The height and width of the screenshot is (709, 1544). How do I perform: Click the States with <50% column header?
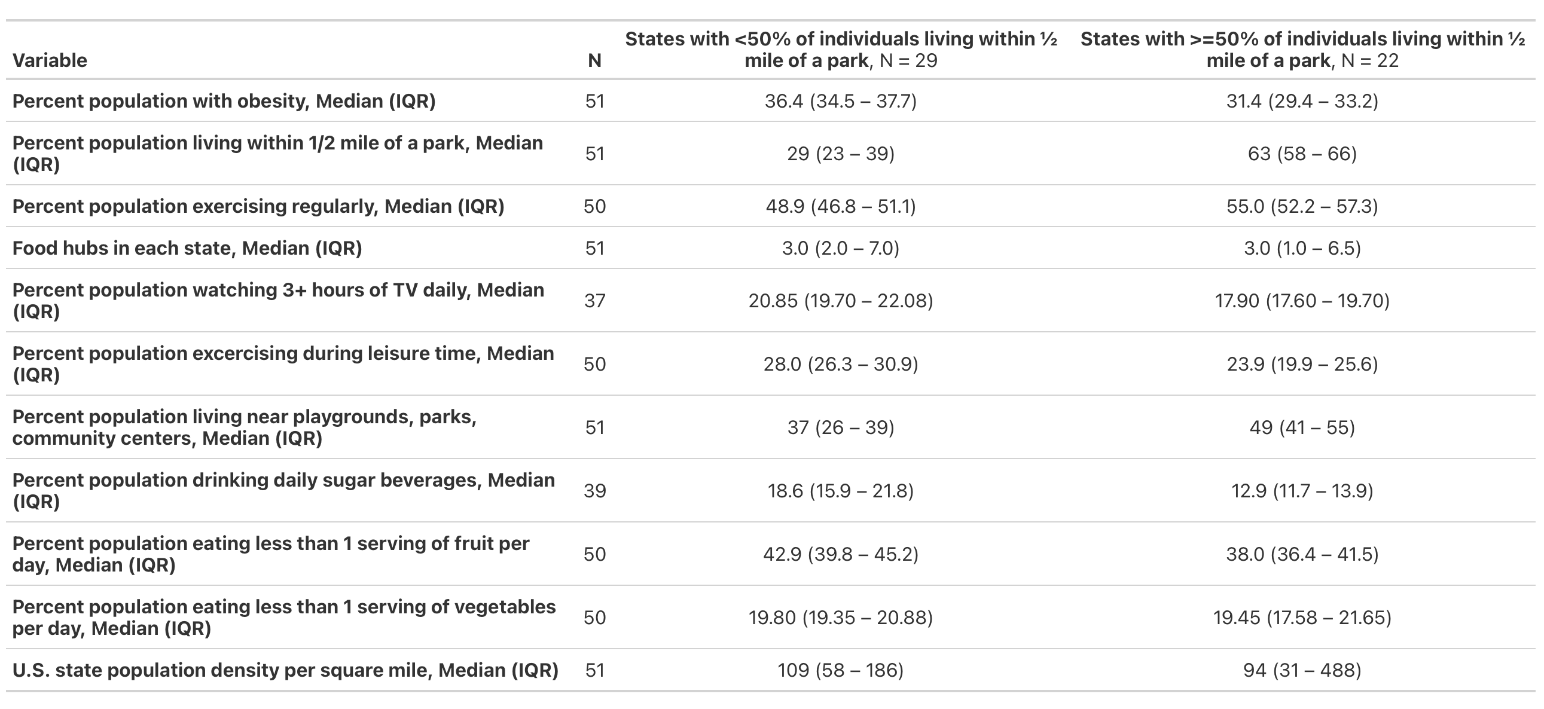pos(840,50)
